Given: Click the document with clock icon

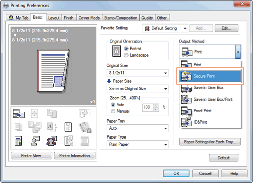Looking at the screenshot, I should click(x=69, y=141).
